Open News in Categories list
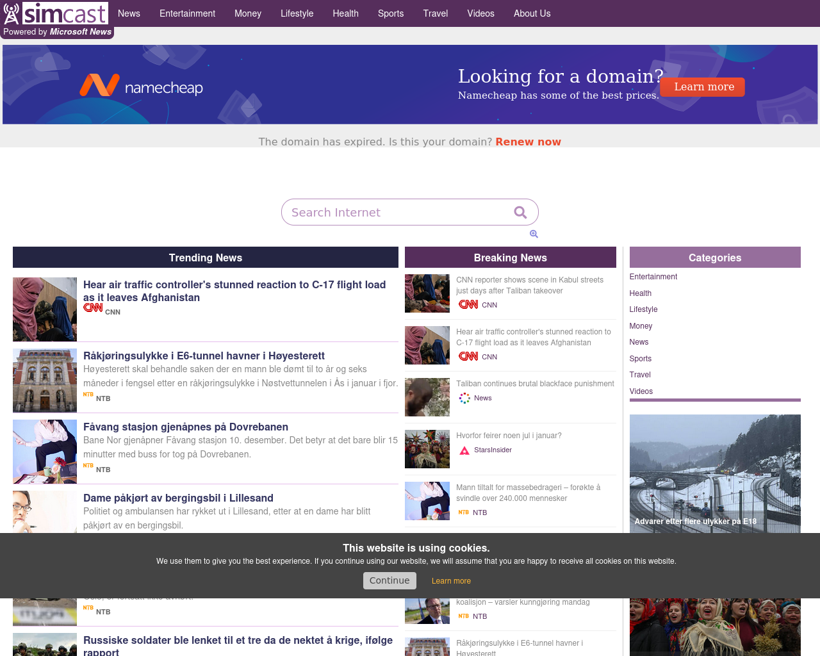Viewport: 820px width, 656px height. (x=639, y=342)
